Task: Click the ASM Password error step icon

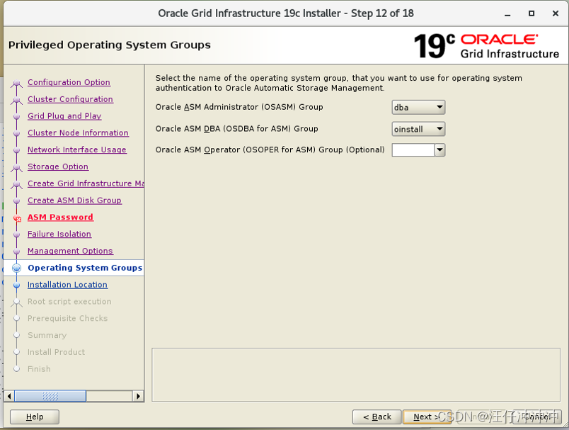Action: [x=17, y=218]
